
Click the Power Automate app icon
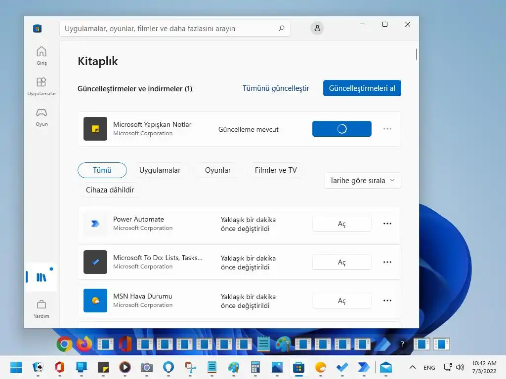click(x=95, y=224)
